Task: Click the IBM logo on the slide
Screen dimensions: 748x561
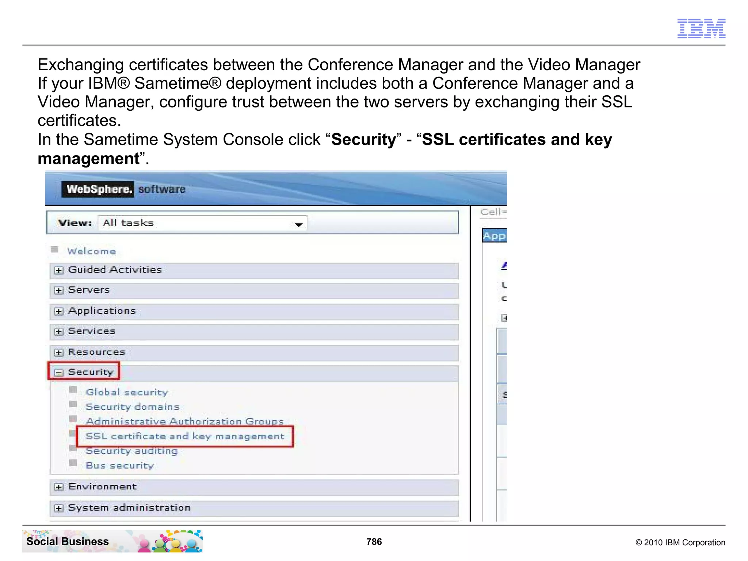Action: 701,28
